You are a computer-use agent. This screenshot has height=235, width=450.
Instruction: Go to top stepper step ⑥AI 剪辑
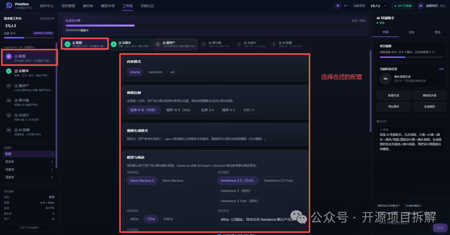click(x=287, y=44)
